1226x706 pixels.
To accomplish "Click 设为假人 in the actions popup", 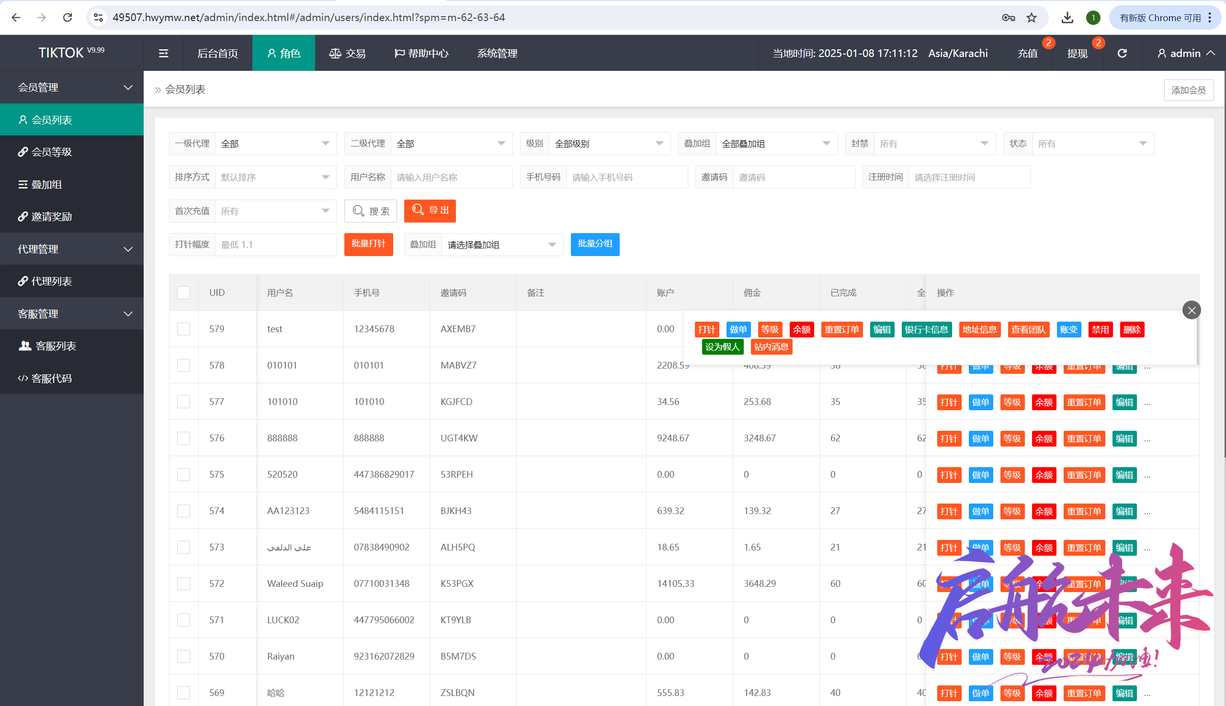I will [722, 347].
